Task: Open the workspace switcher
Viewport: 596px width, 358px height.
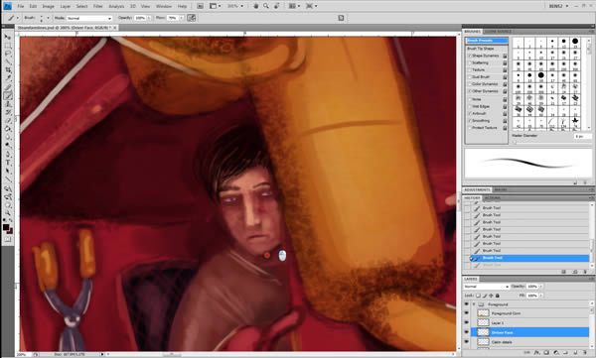Action: tap(558, 6)
